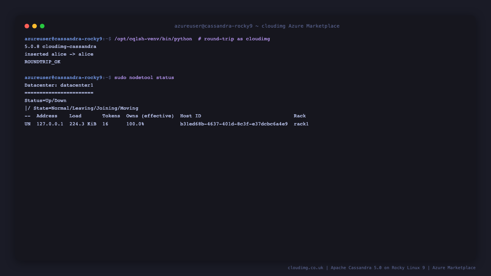Click the 'Rack' column header

300,116
